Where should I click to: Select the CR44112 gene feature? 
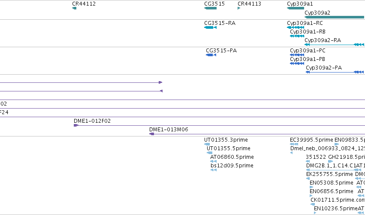(74, 8)
